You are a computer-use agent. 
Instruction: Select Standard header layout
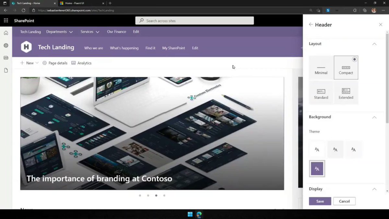tap(321, 92)
